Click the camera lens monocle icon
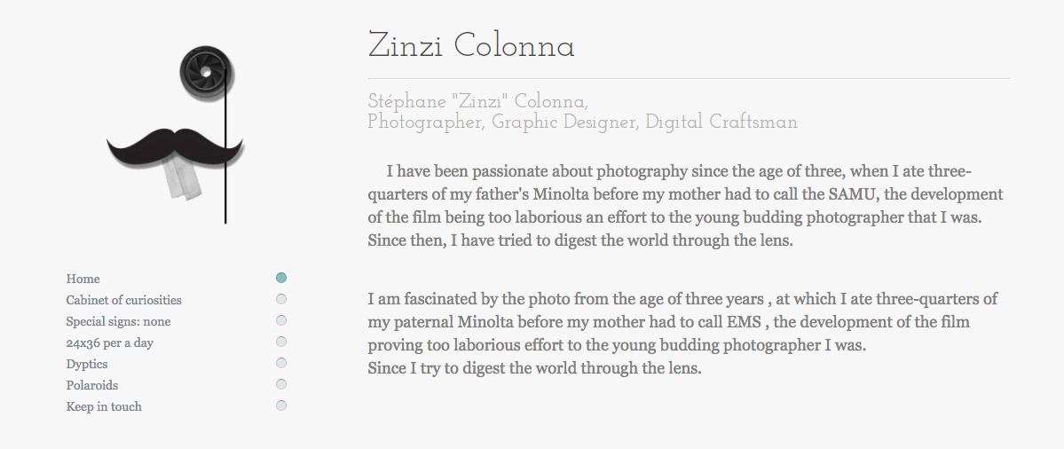Viewport: 1064px width, 449px height. (x=206, y=71)
